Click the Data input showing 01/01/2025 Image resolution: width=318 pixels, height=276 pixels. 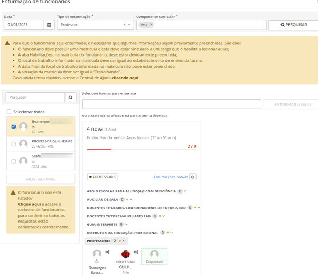point(24,25)
